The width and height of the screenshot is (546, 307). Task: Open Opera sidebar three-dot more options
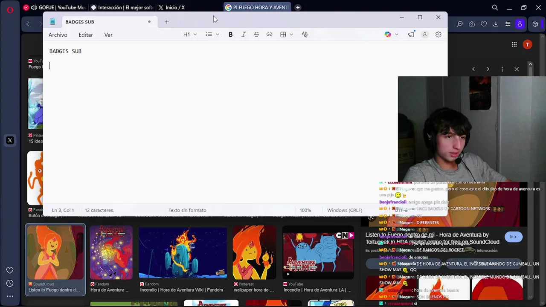pos(10,296)
